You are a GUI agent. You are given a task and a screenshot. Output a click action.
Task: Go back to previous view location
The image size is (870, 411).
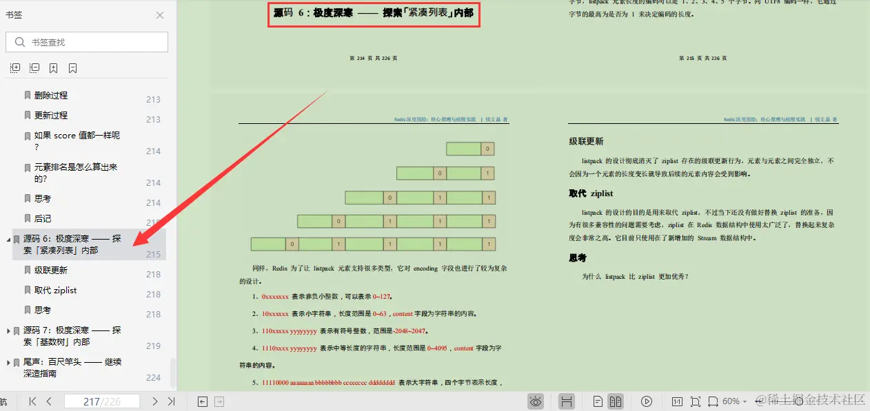[201, 401]
